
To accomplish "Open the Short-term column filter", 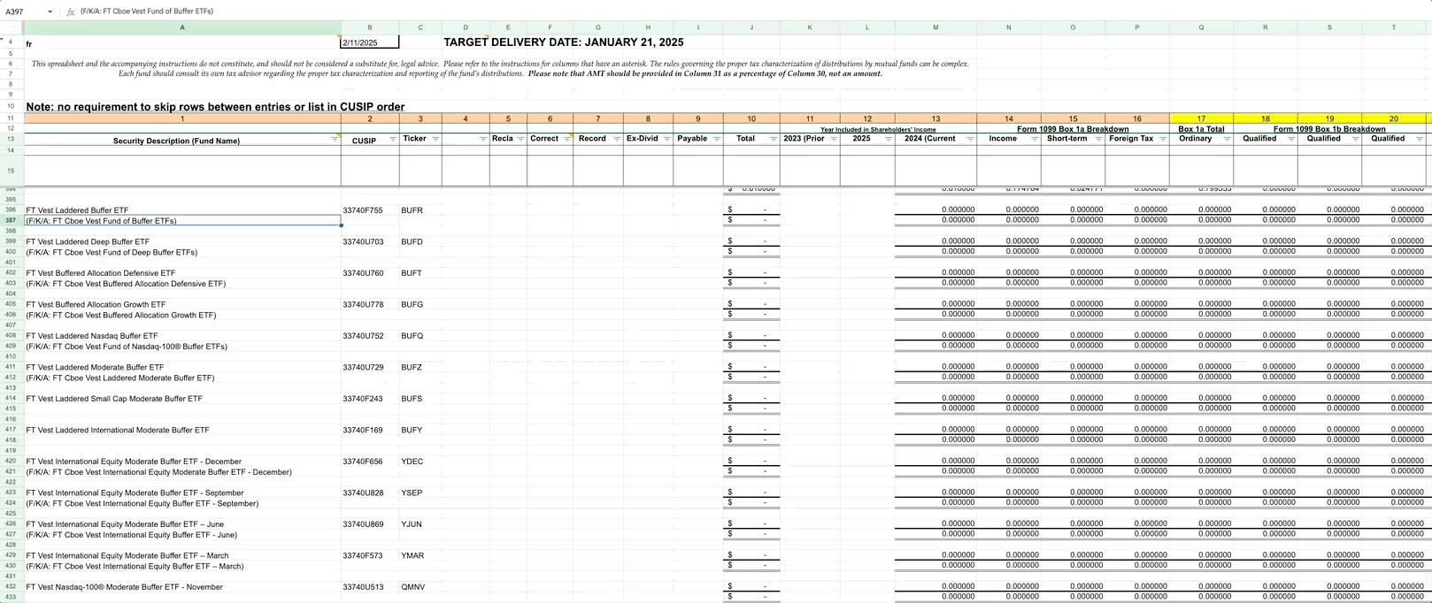I will 1099,139.
